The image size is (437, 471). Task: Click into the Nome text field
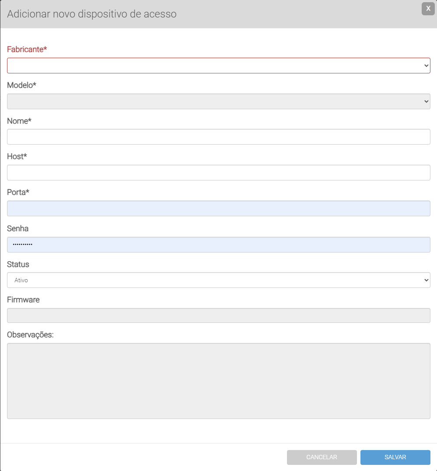point(218,137)
